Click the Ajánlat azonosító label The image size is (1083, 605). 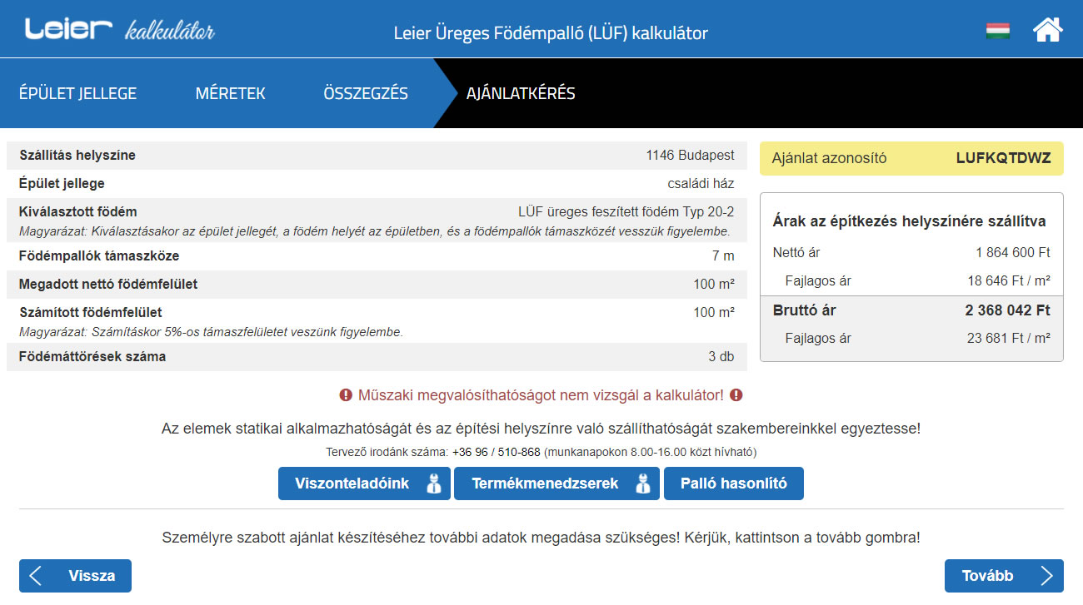(x=829, y=158)
